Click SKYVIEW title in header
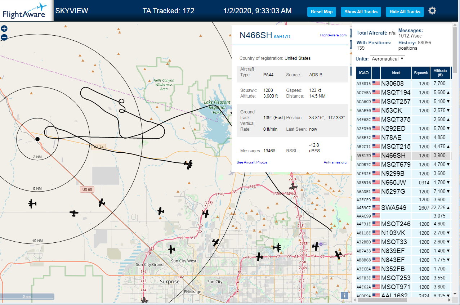This screenshot has width=460, height=305. (x=72, y=11)
